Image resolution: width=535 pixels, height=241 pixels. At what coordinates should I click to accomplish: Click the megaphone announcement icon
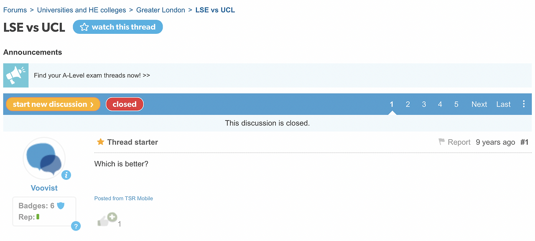(x=16, y=75)
